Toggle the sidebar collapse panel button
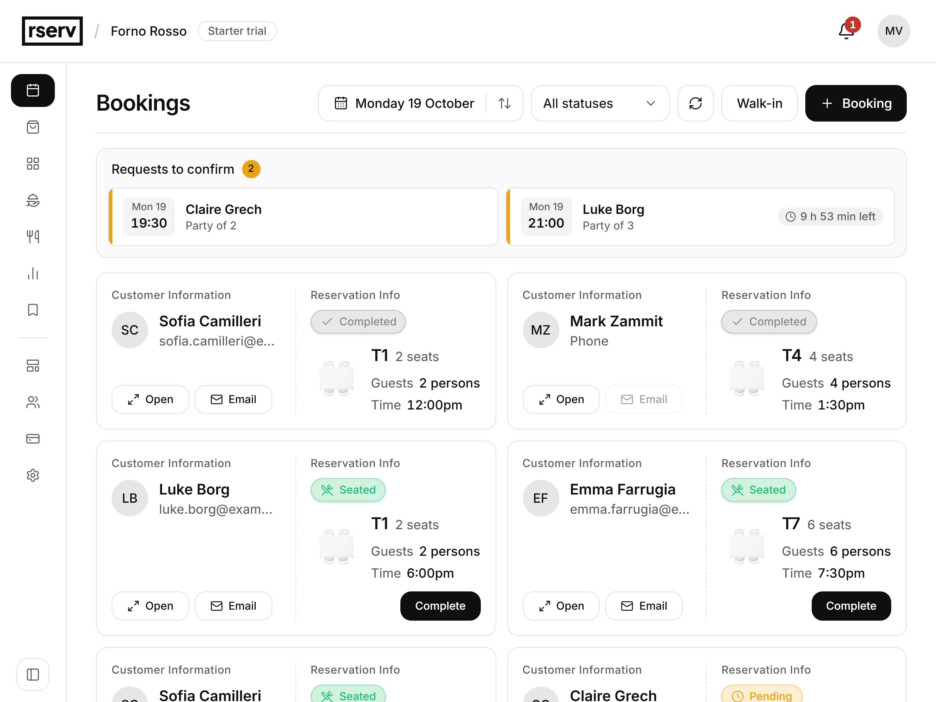The height and width of the screenshot is (702, 936). click(x=33, y=675)
